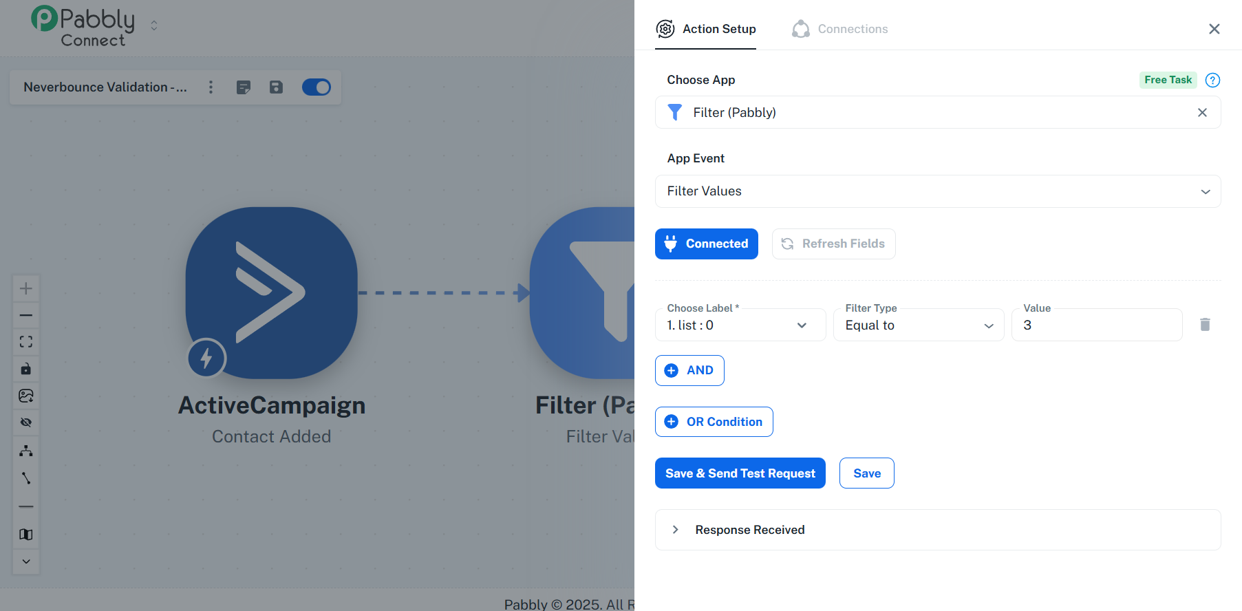The height and width of the screenshot is (611, 1242).
Task: Add an OR Condition
Action: pyautogui.click(x=714, y=422)
